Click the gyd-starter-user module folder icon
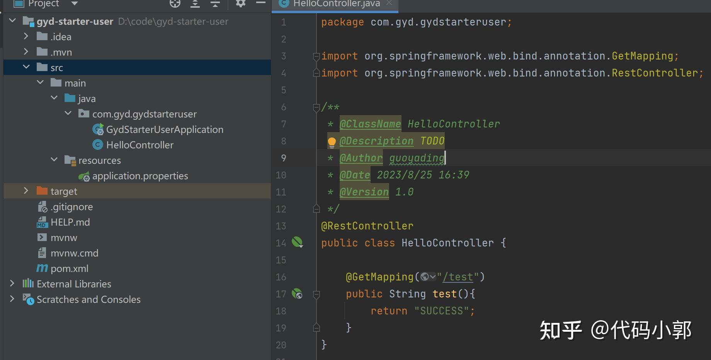711x360 pixels. point(29,21)
